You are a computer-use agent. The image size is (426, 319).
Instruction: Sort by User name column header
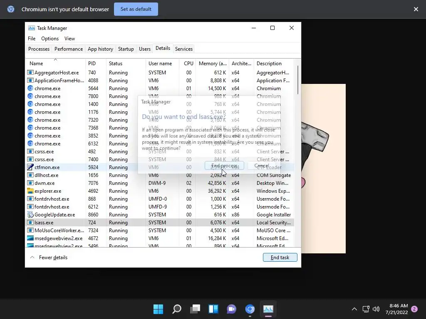(x=163, y=63)
